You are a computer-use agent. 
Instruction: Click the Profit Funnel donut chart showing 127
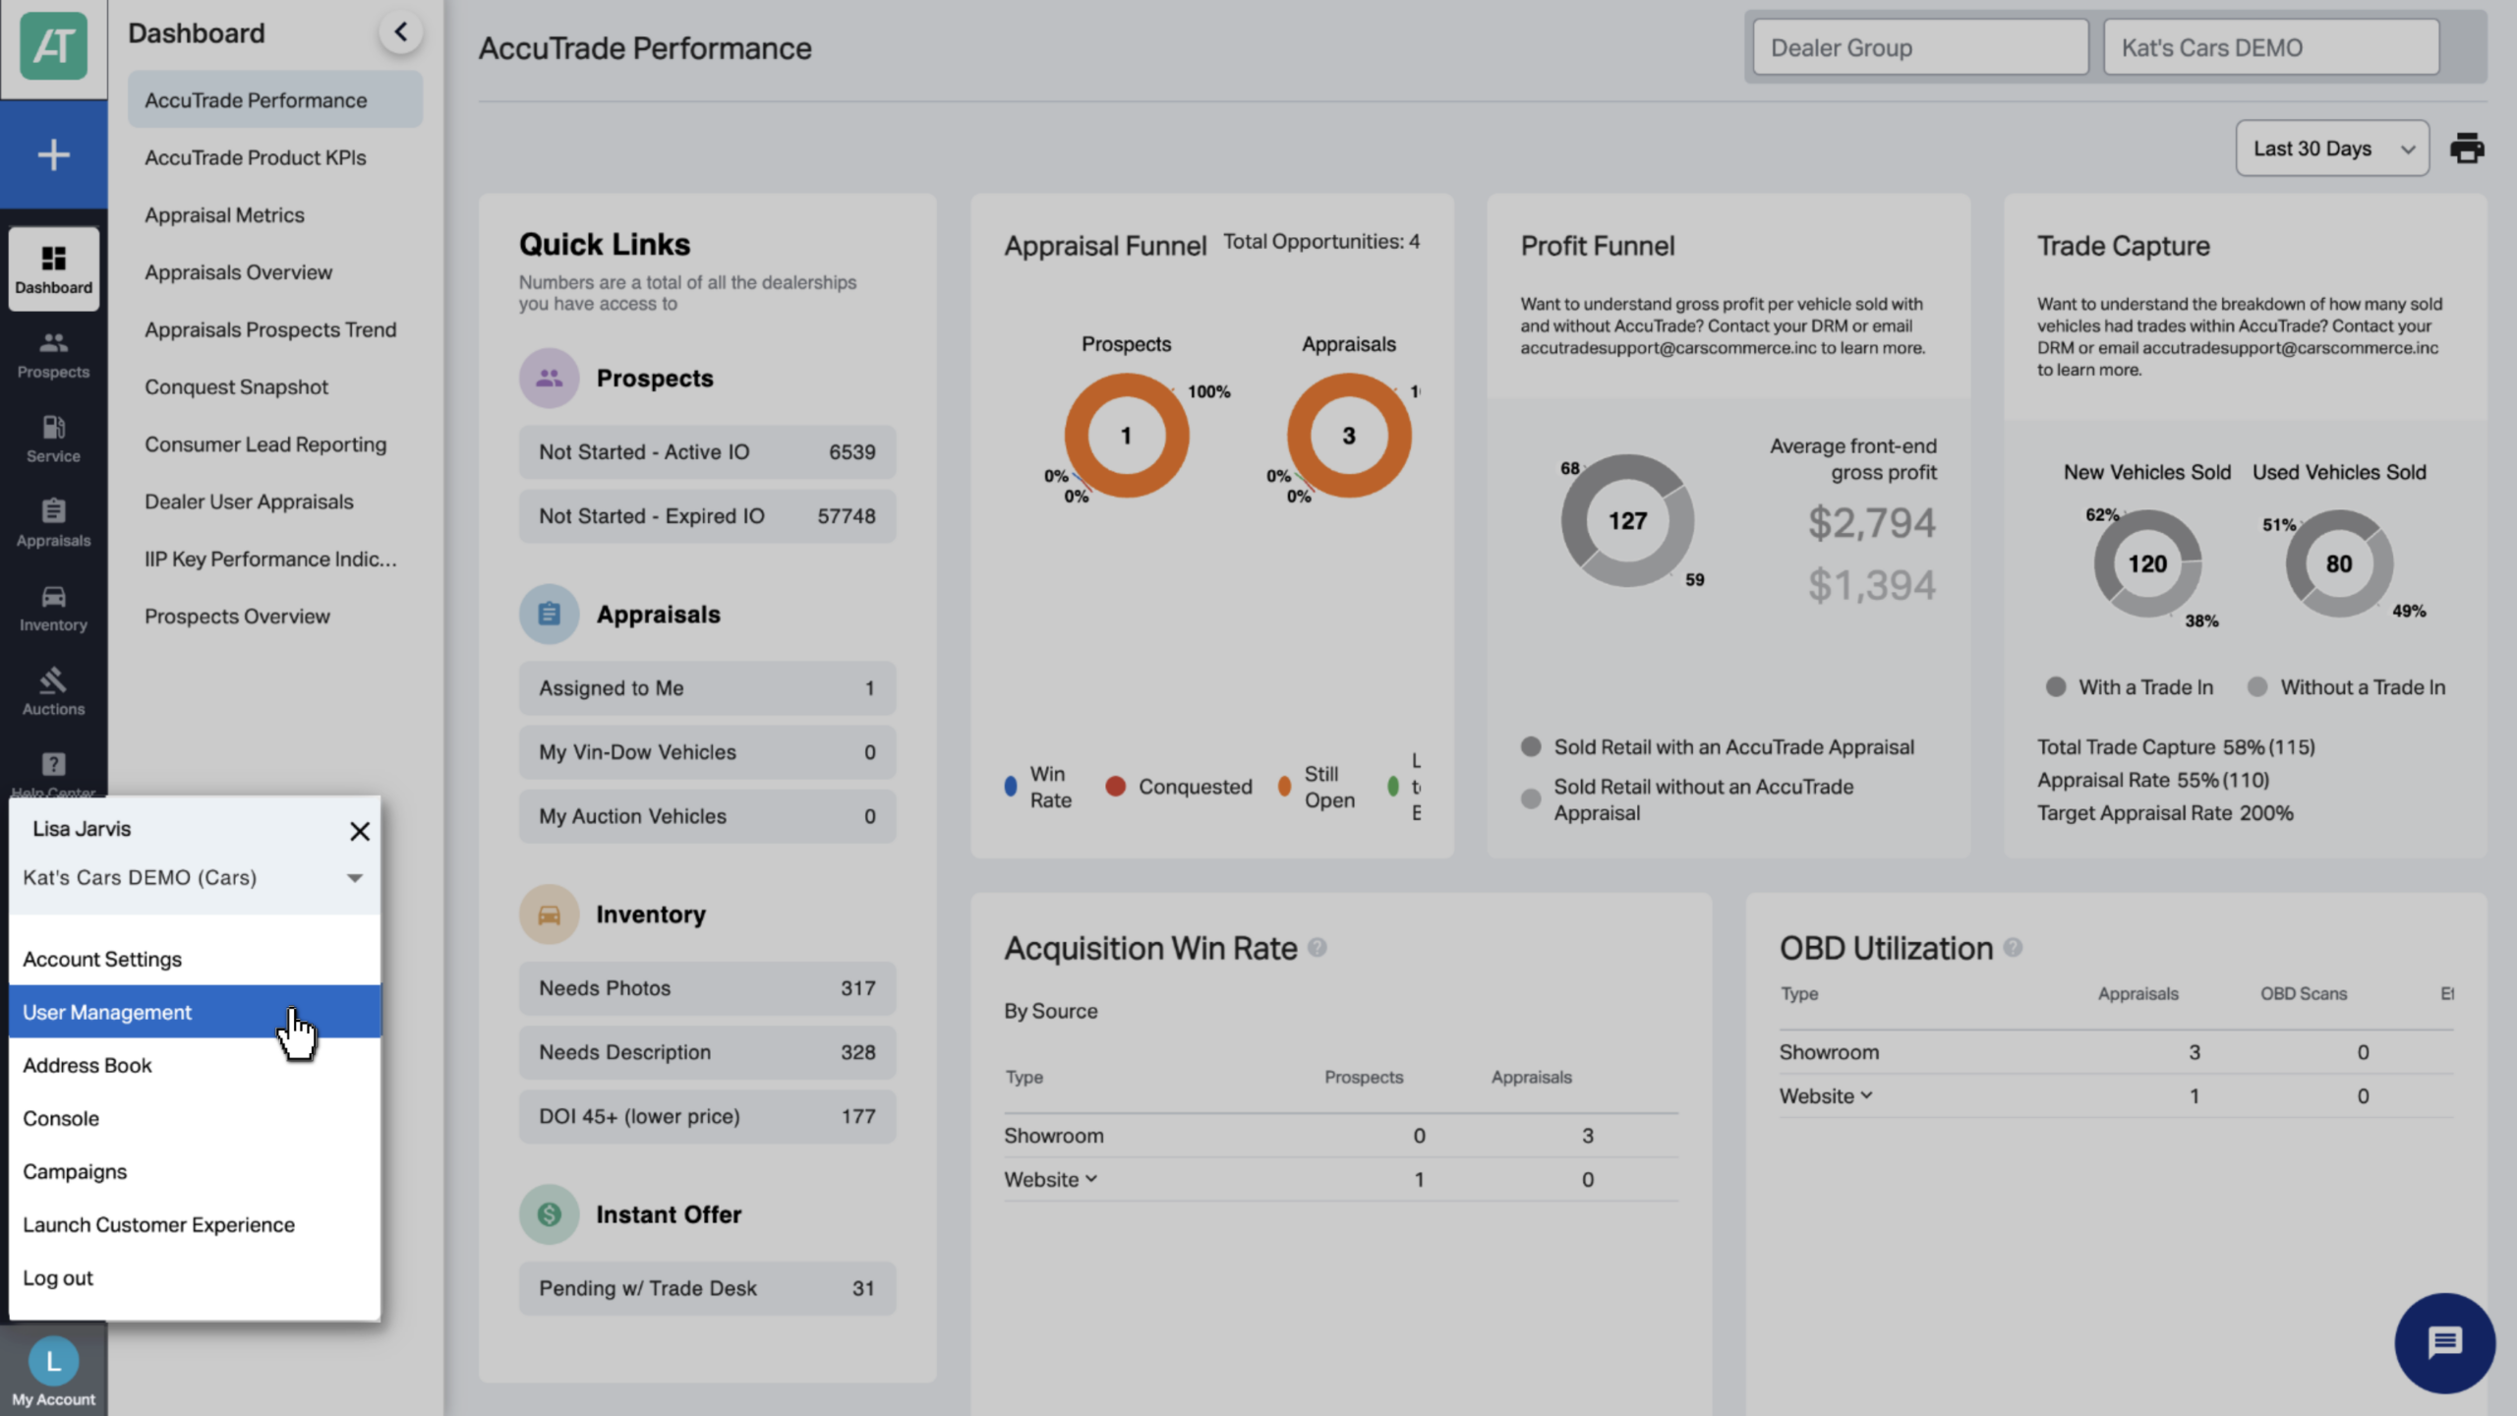[1627, 520]
